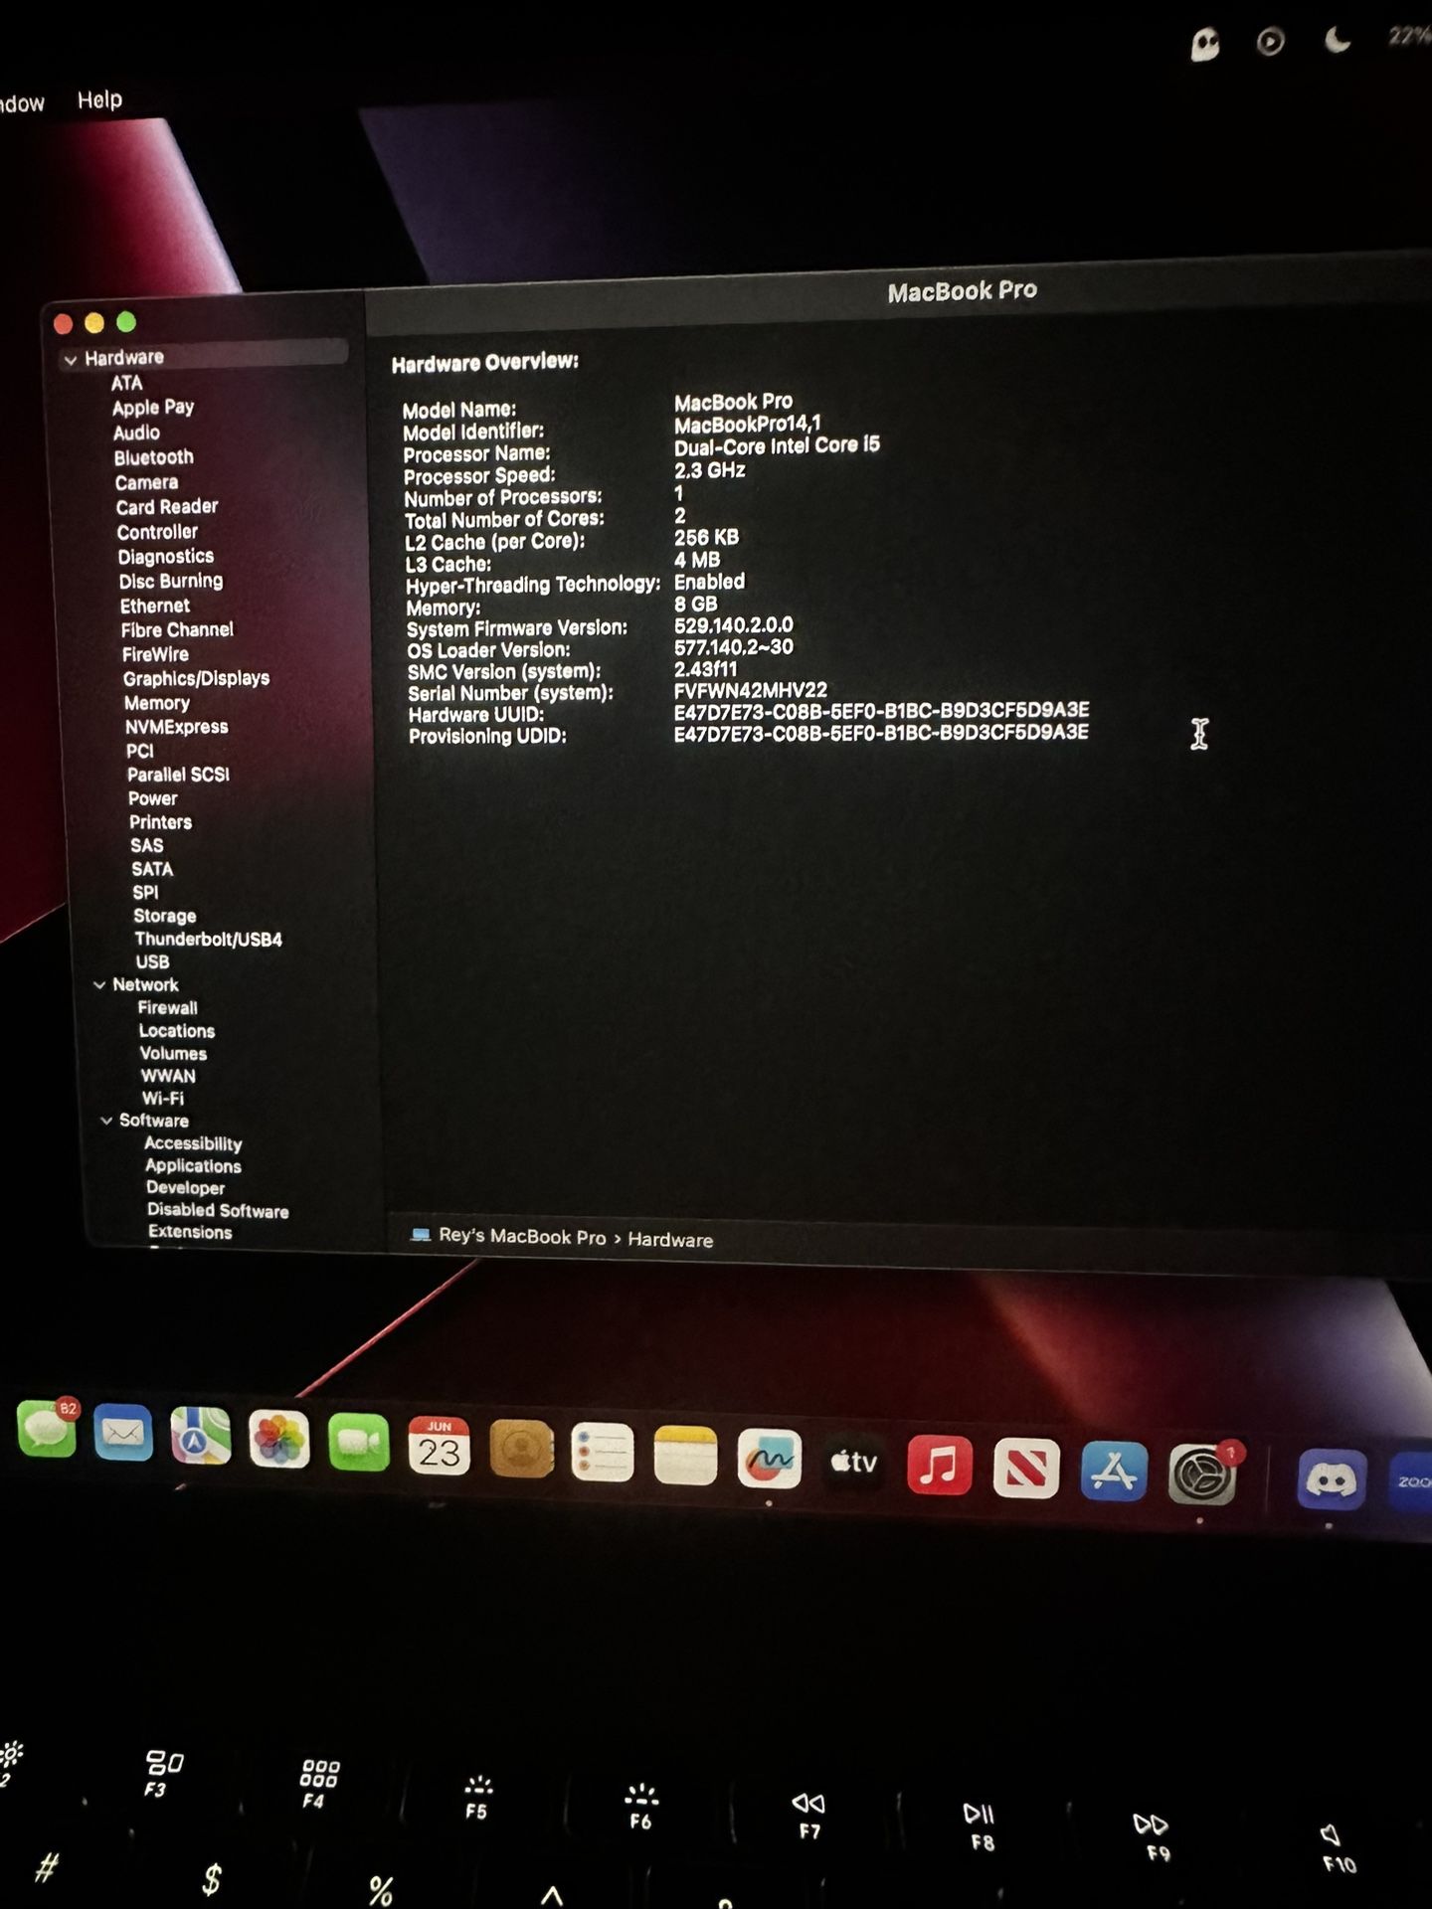Screen dimensions: 1432x1909
Task: Open Calendar showing Jun 23
Action: [x=440, y=1446]
